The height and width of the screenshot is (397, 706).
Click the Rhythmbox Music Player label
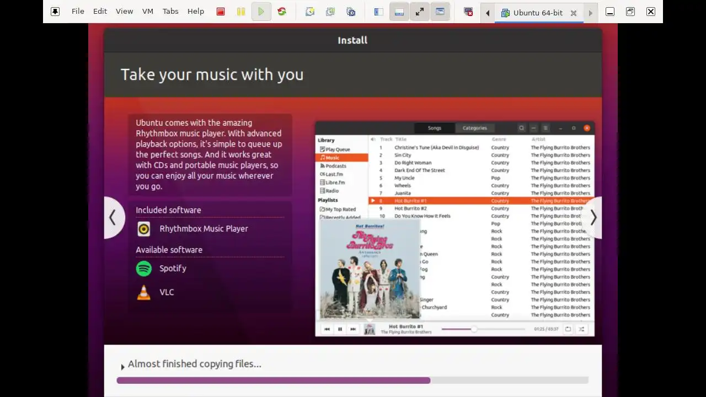204,229
